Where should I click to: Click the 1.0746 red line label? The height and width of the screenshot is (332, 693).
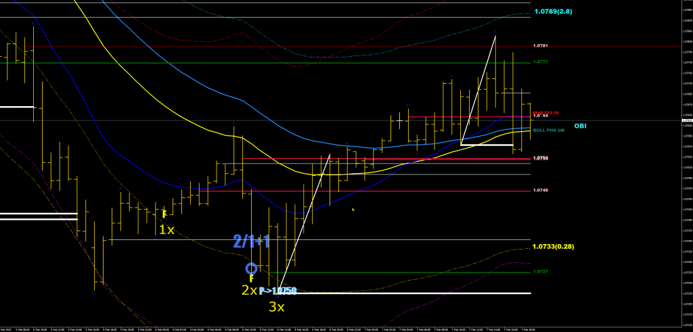540,191
